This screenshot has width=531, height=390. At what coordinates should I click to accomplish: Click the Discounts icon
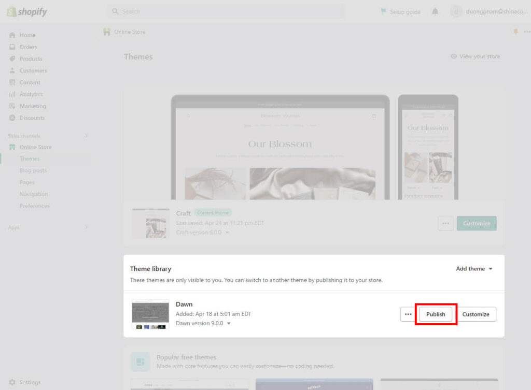(12, 118)
